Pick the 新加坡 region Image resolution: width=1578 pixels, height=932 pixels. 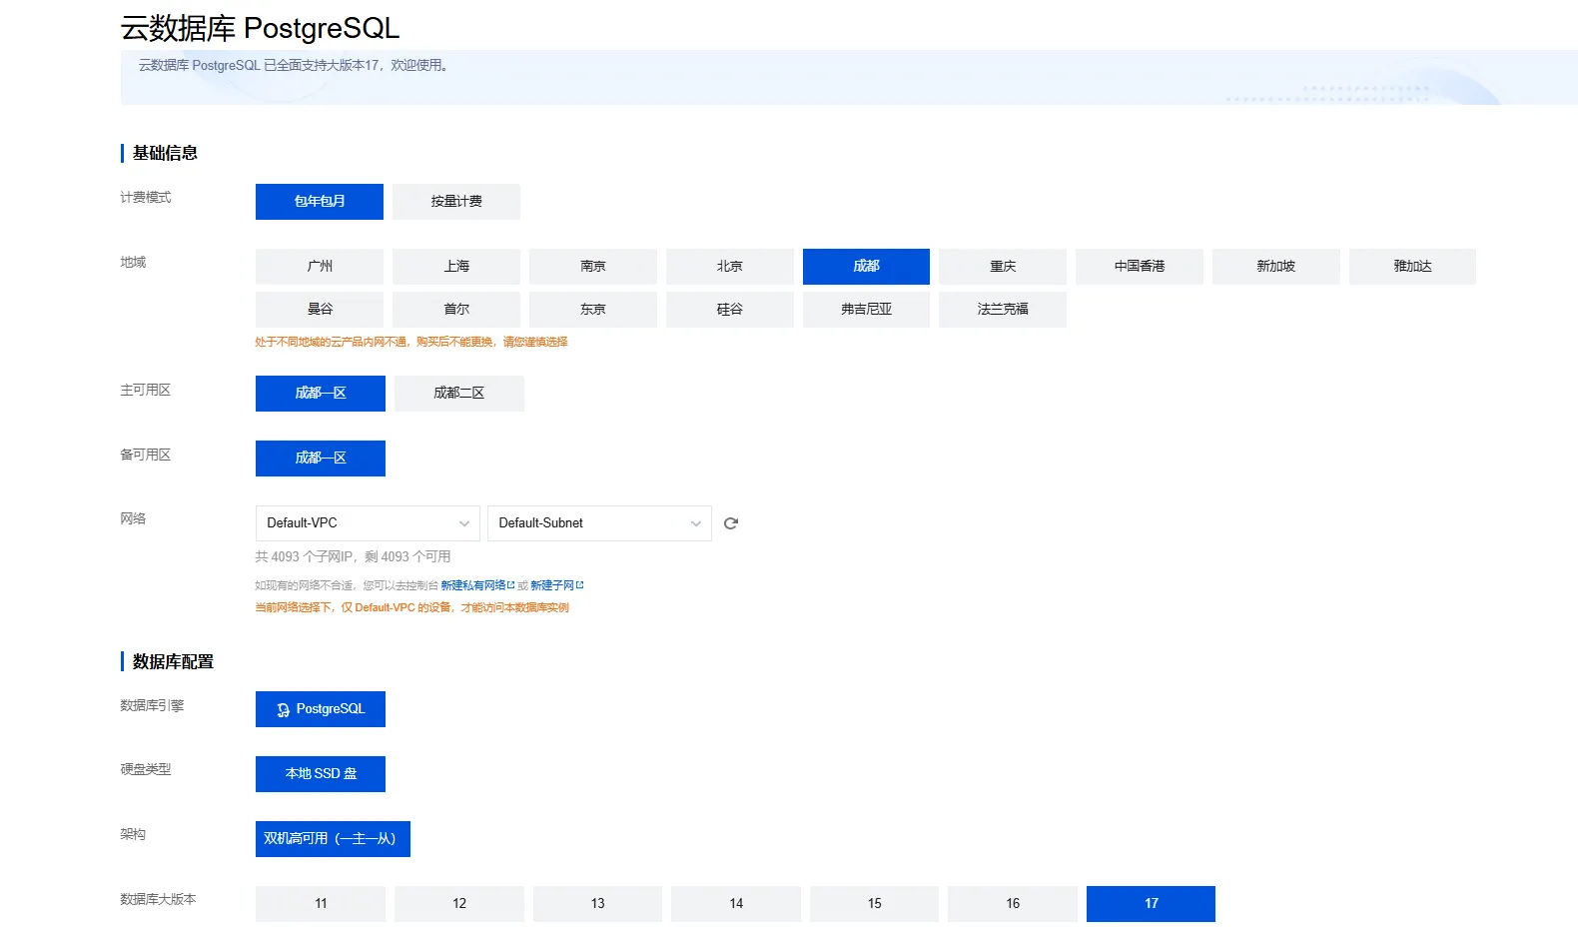pos(1275,267)
